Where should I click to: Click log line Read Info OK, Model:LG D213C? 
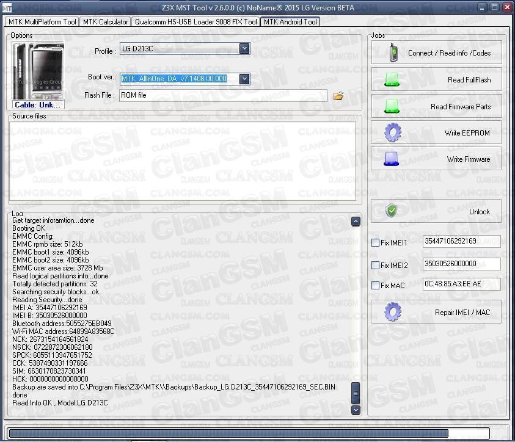tap(60, 403)
